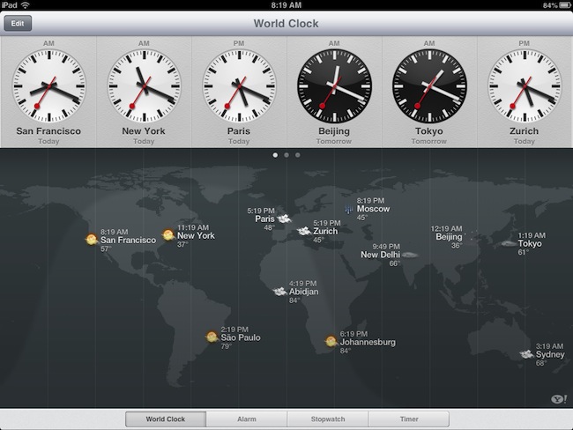Tap the Paris label on the map
This screenshot has width=573, height=430.
[x=265, y=219]
